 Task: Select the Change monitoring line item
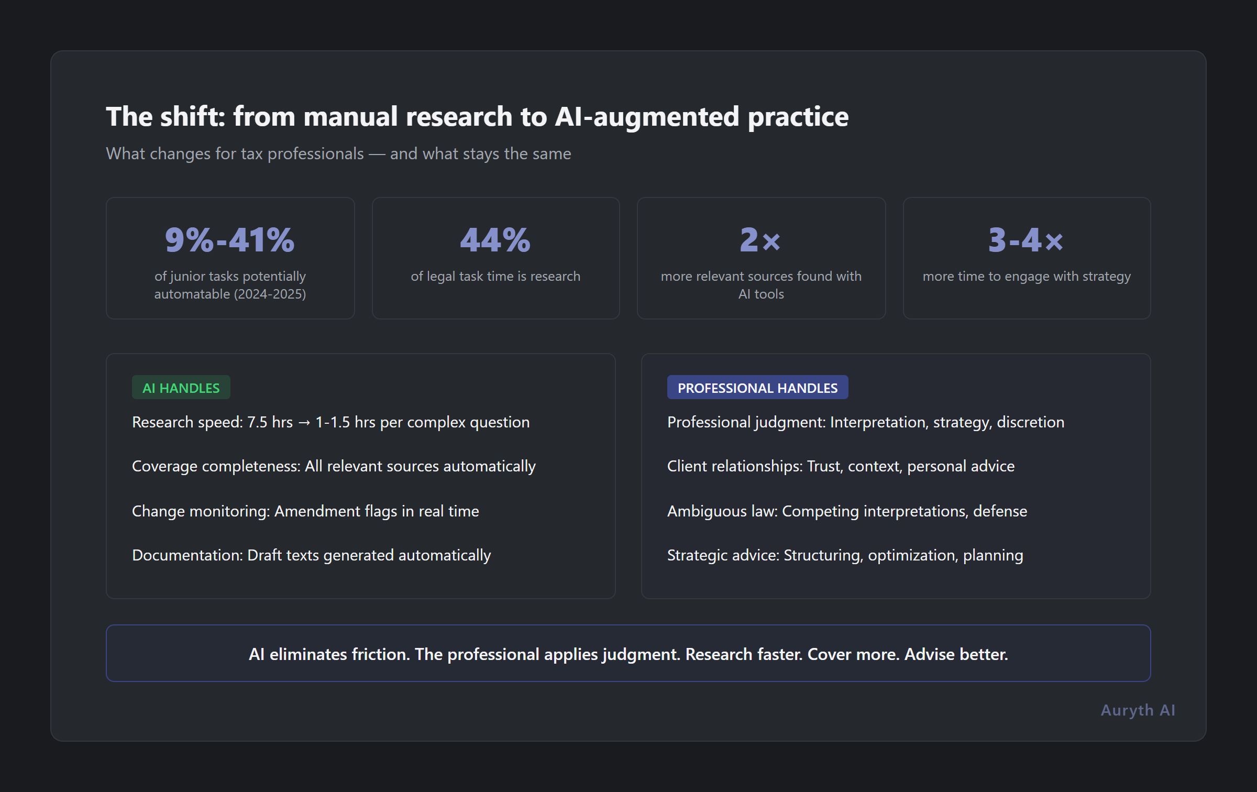pyautogui.click(x=305, y=511)
